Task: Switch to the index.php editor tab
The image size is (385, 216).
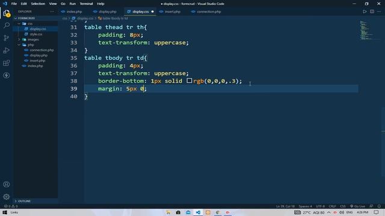Action: 74,11
